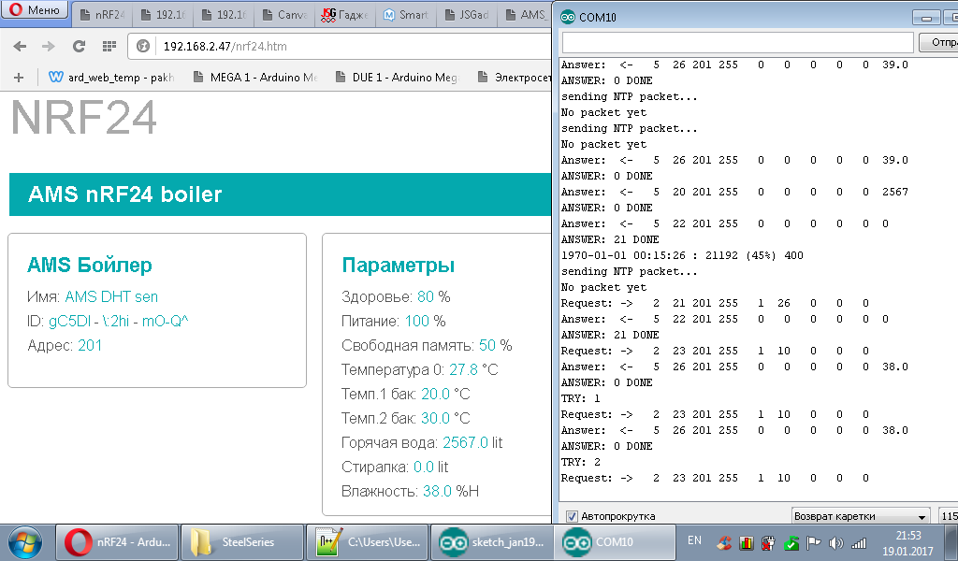Open the ard_web_temp bookmark
This screenshot has width=958, height=561.
click(x=111, y=78)
